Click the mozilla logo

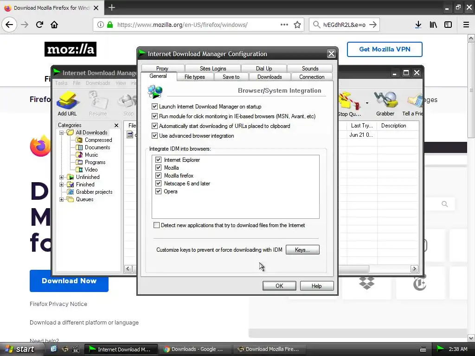click(x=71, y=49)
